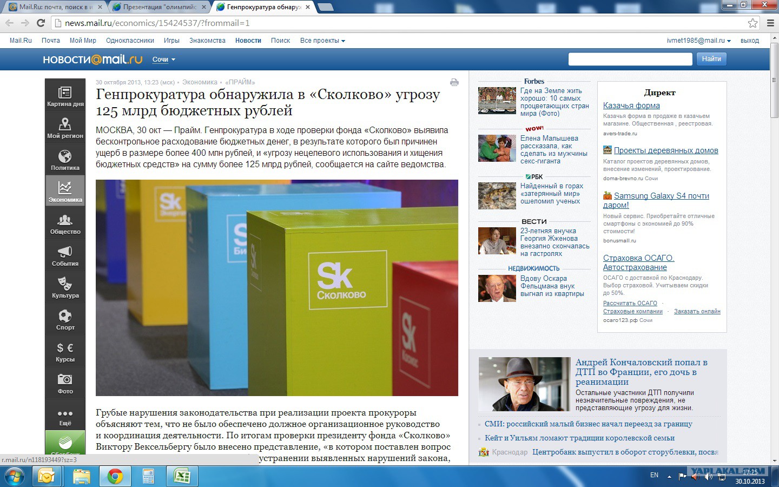The height and width of the screenshot is (487, 779).
Task: Close the Генпрокуратура article tab
Action: 308,7
